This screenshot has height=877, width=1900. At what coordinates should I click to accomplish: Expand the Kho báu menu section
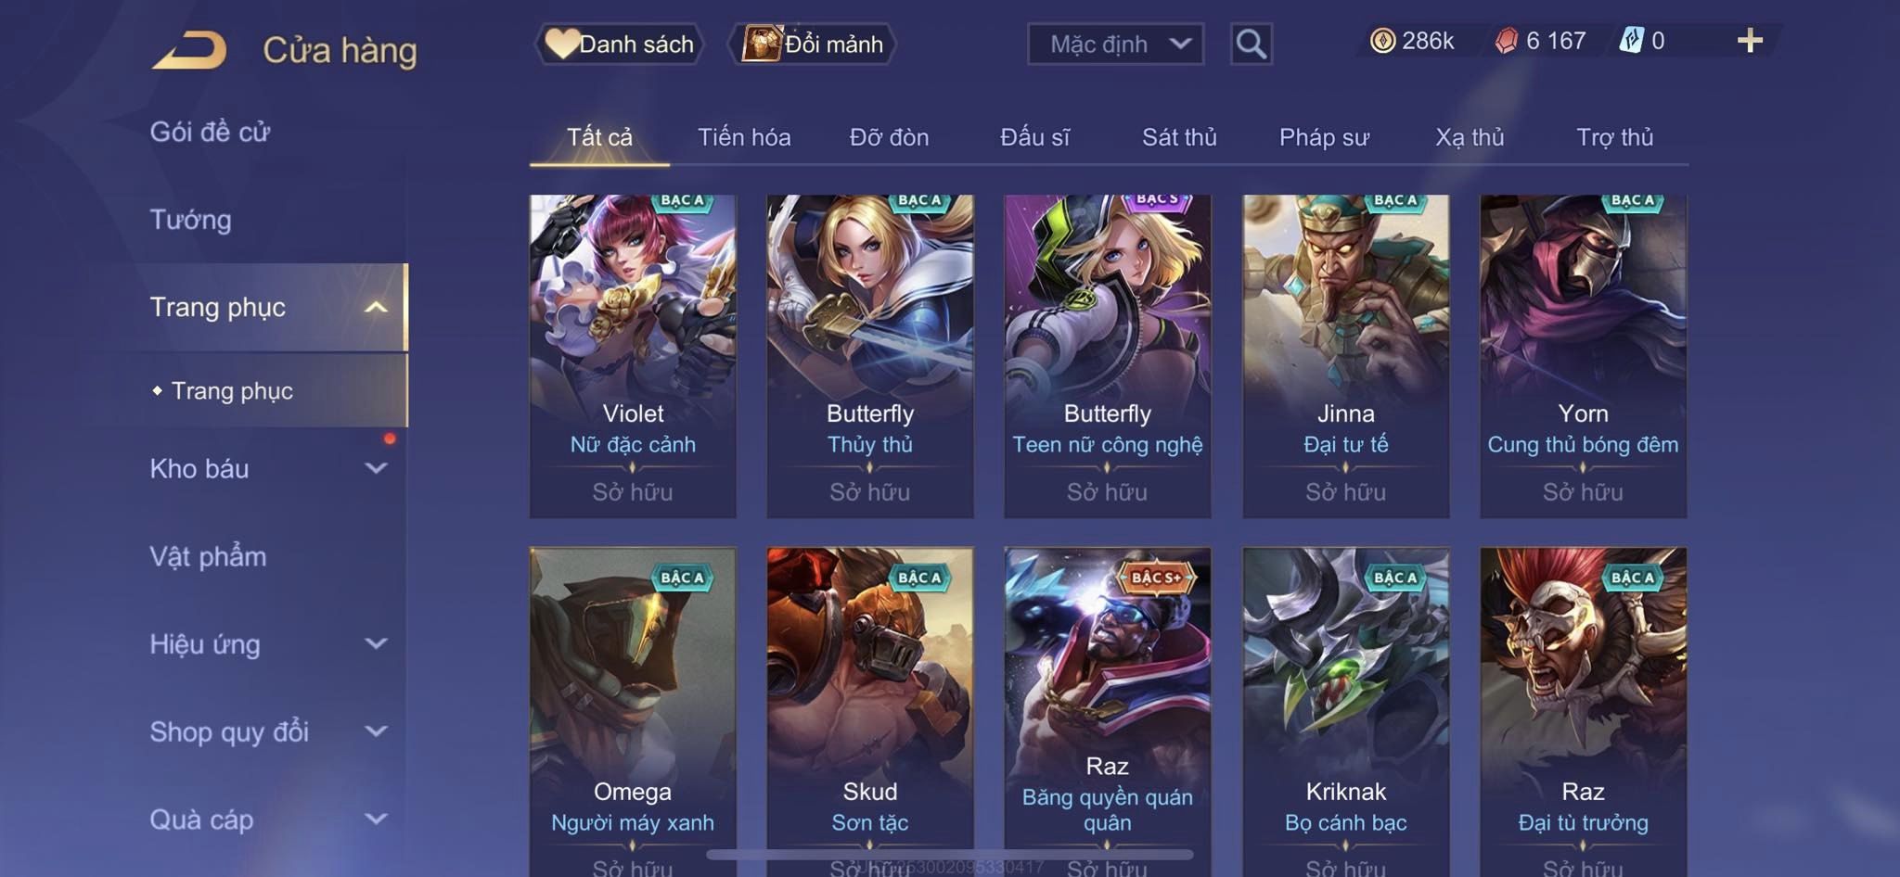(x=269, y=468)
